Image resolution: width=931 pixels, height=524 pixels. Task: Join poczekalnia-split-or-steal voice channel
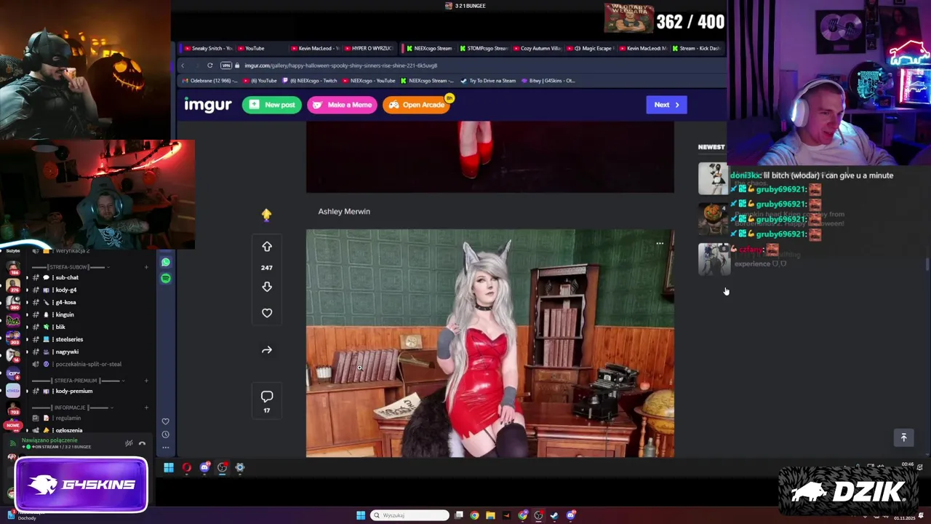click(x=87, y=364)
